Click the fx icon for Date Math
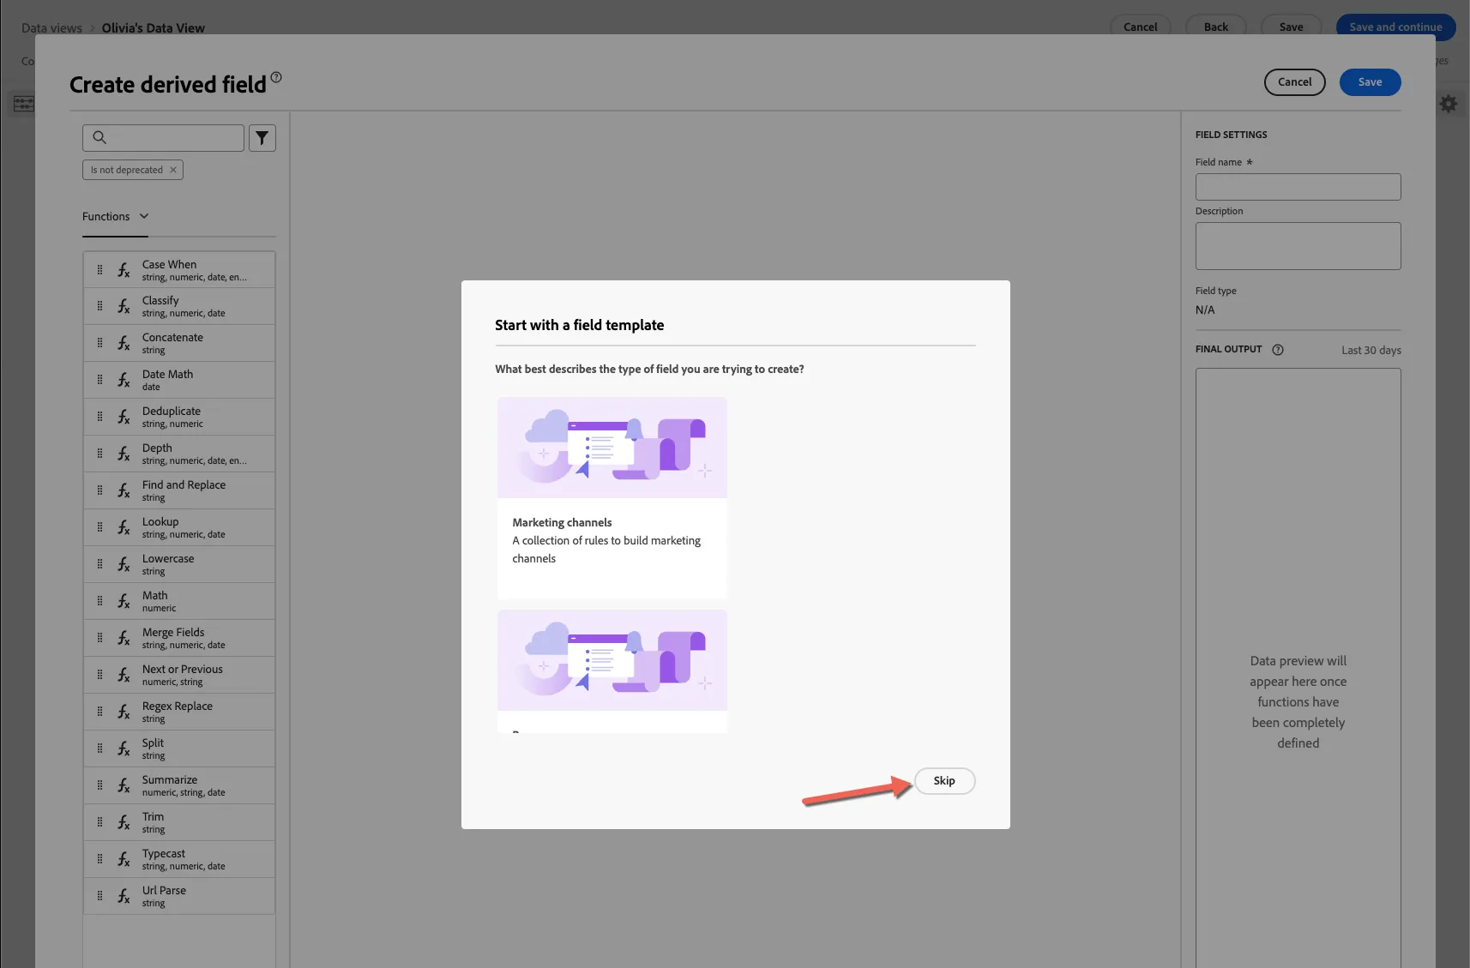The image size is (1470, 968). coord(124,380)
